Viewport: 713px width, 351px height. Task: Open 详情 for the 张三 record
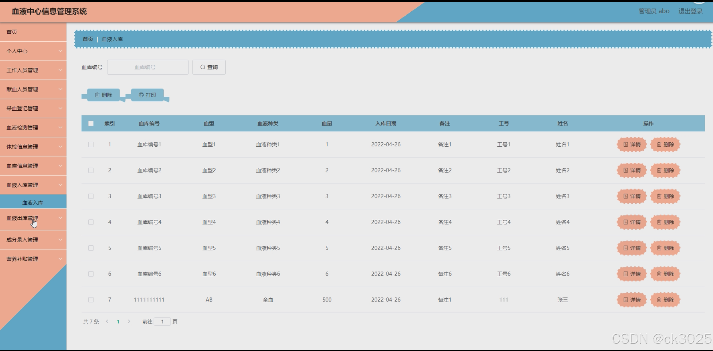[632, 300]
